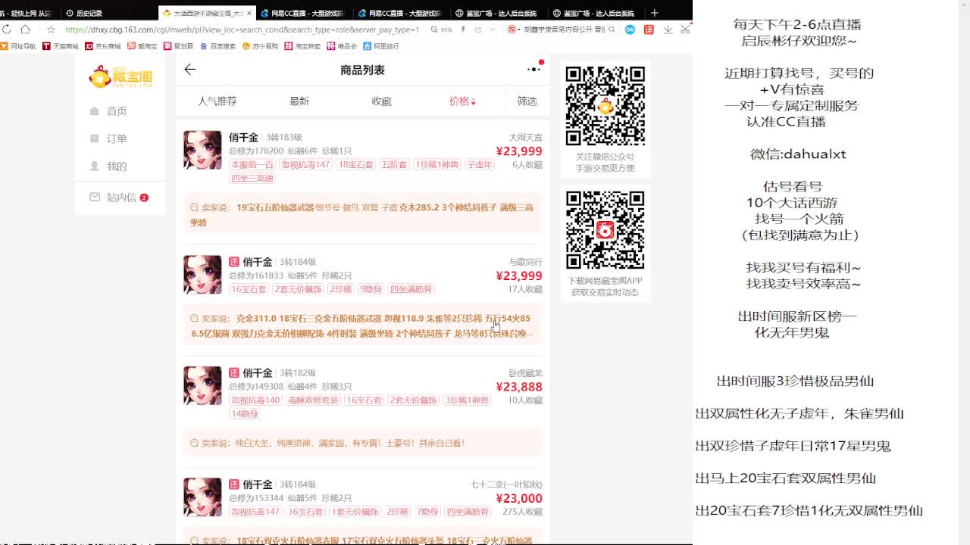Viewport: 970px width, 545px height.
Task: Click the 毒睡双修套装 tag
Action: pos(313,400)
